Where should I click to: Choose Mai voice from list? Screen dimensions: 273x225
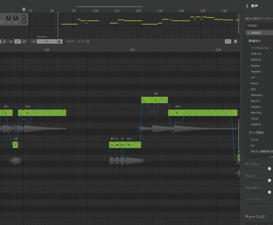pos(253,89)
